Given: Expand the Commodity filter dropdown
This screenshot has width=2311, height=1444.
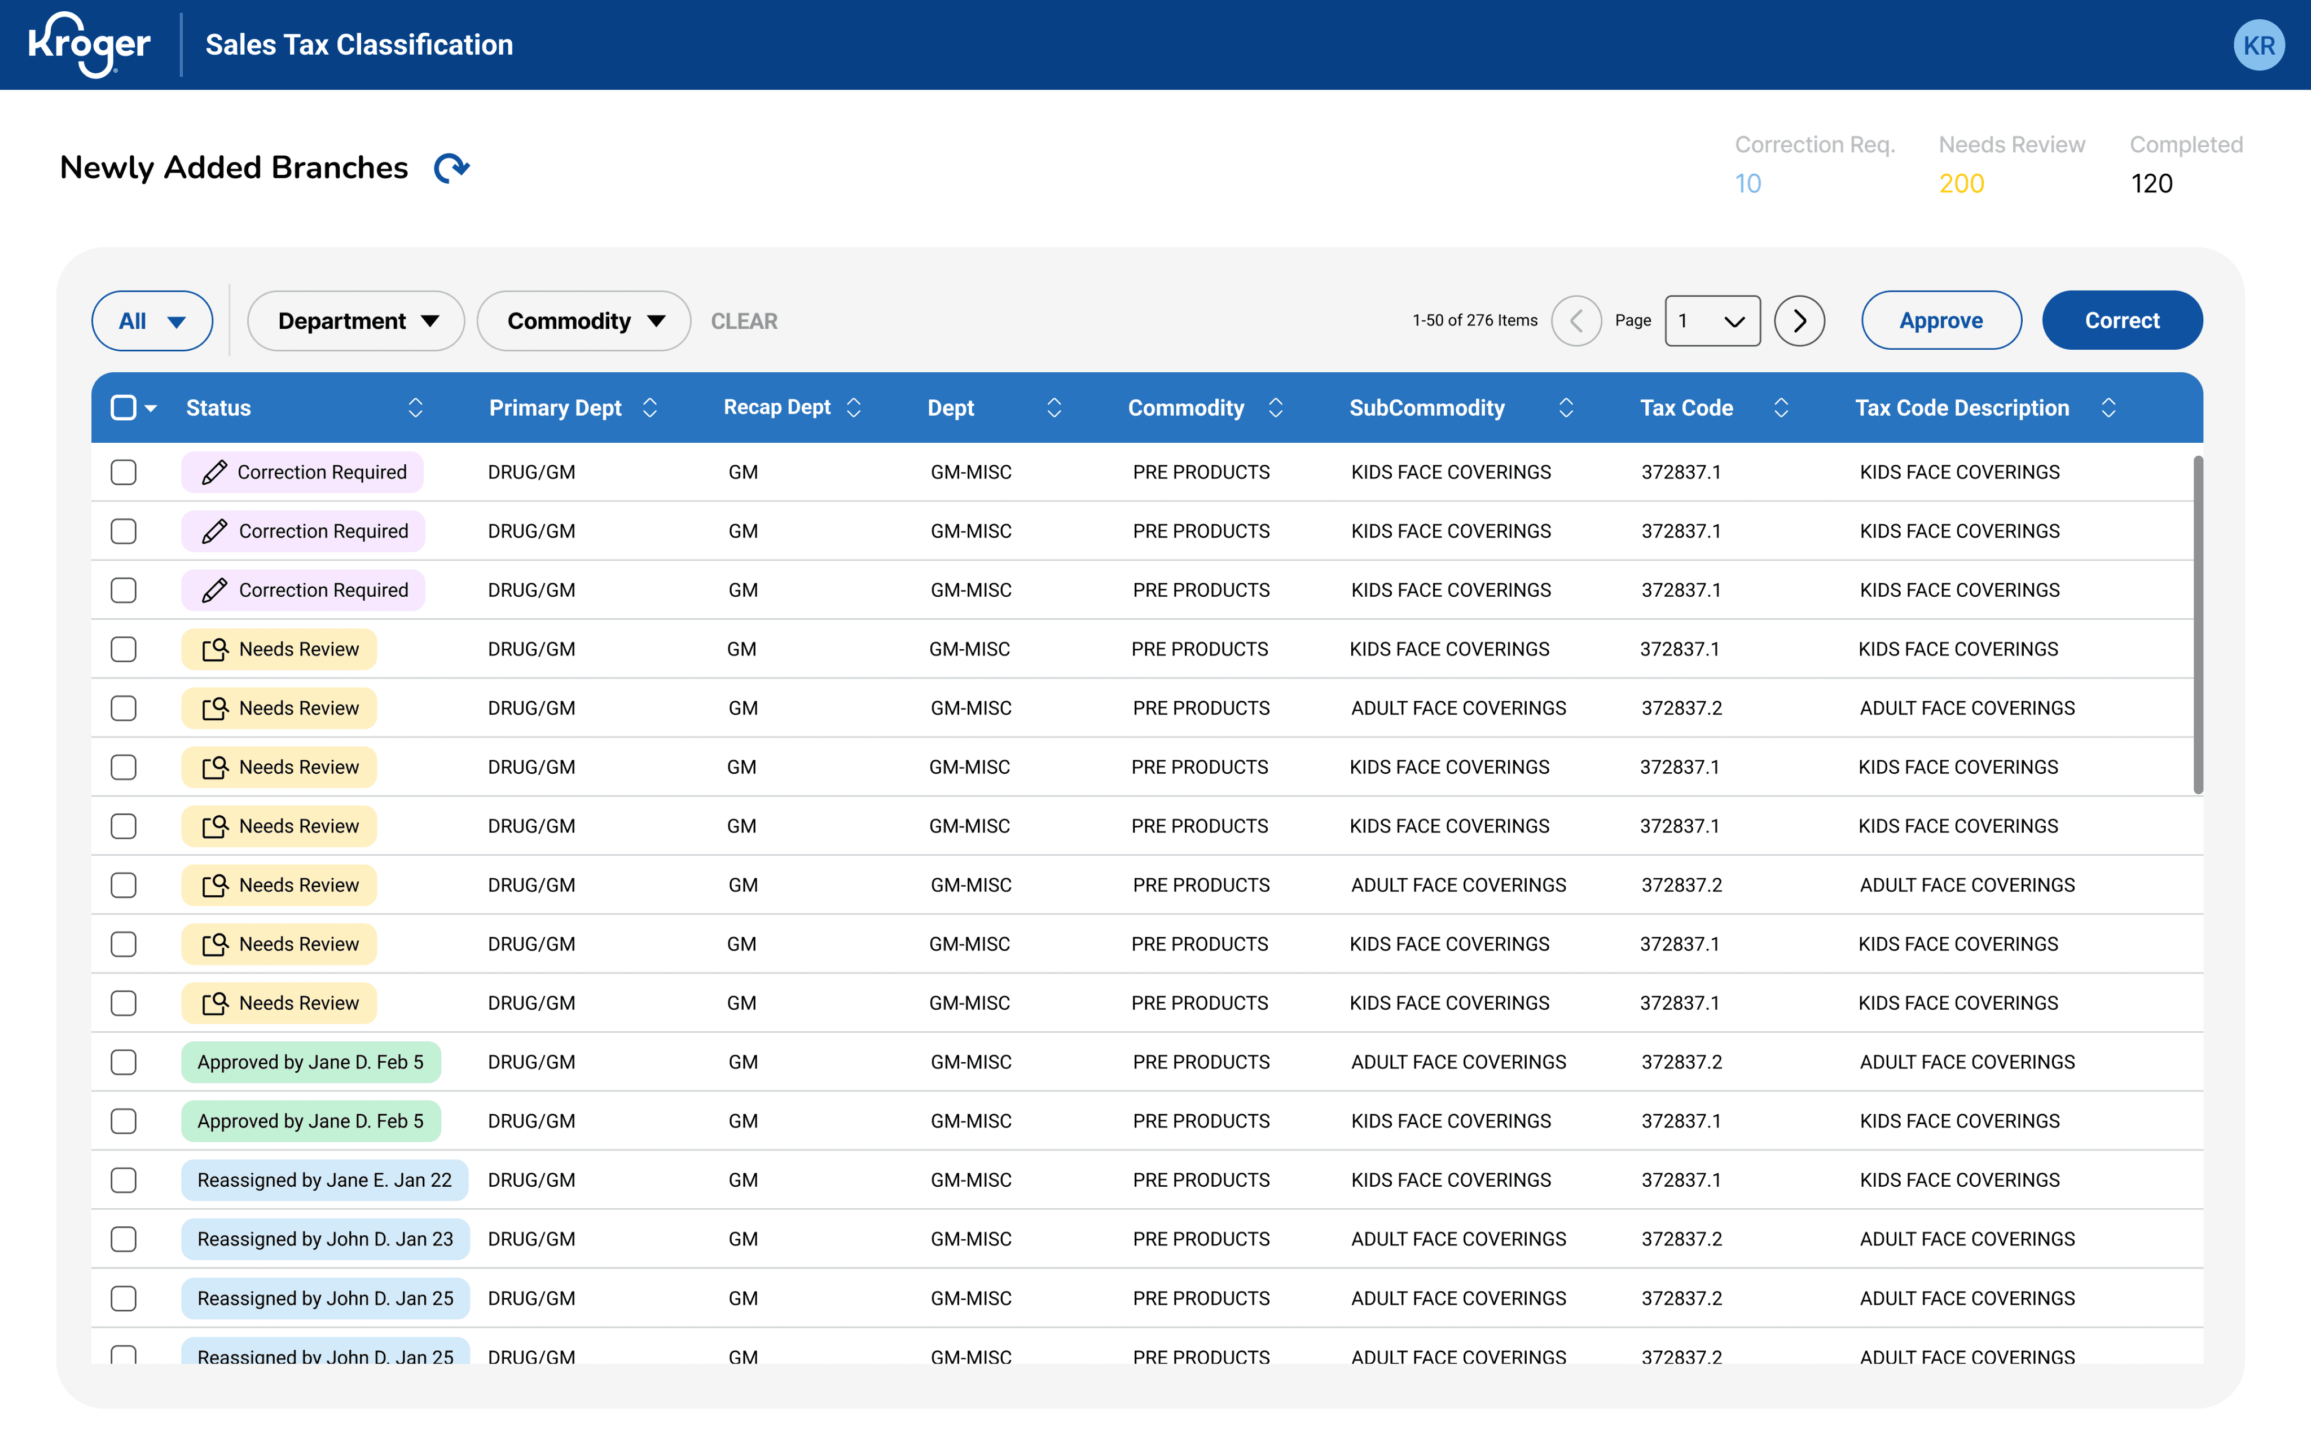Looking at the screenshot, I should coord(583,321).
